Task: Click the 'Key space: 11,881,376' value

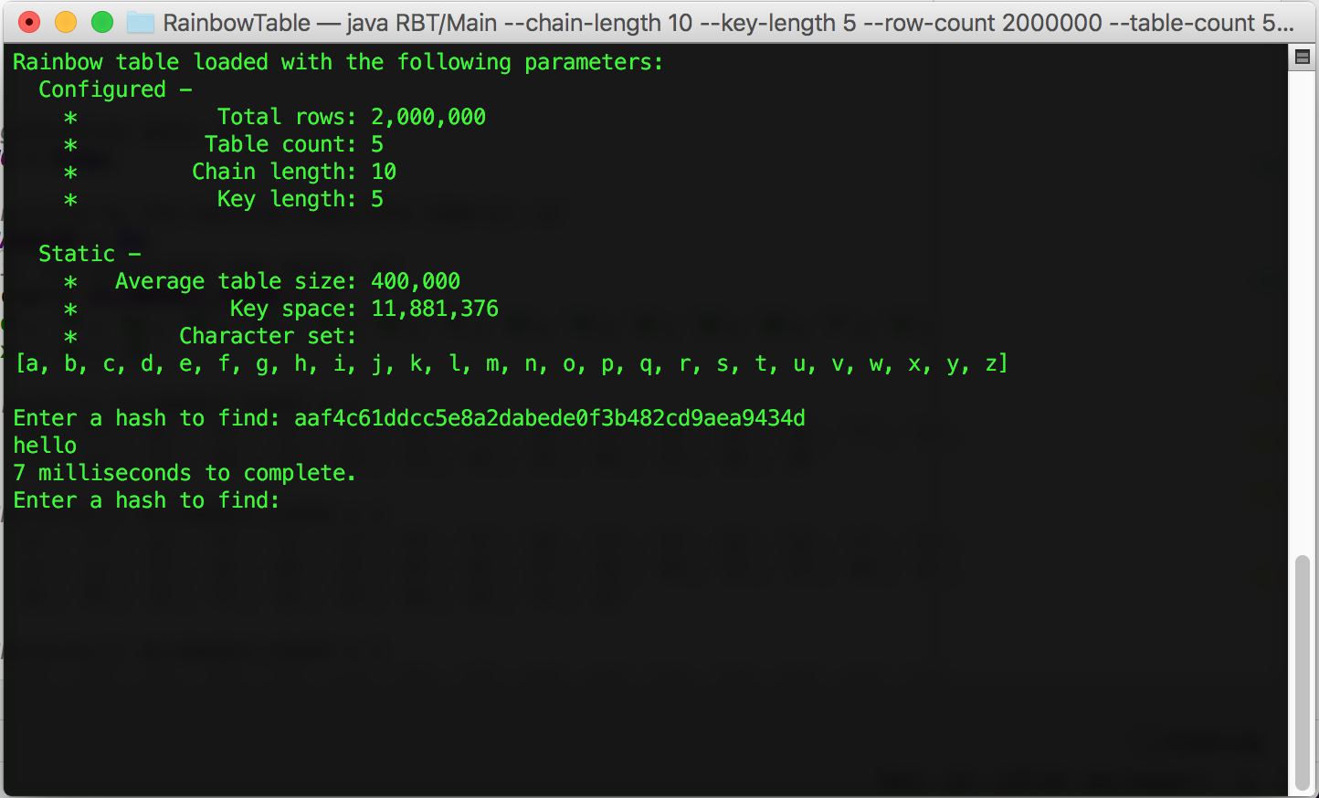Action: pos(434,309)
